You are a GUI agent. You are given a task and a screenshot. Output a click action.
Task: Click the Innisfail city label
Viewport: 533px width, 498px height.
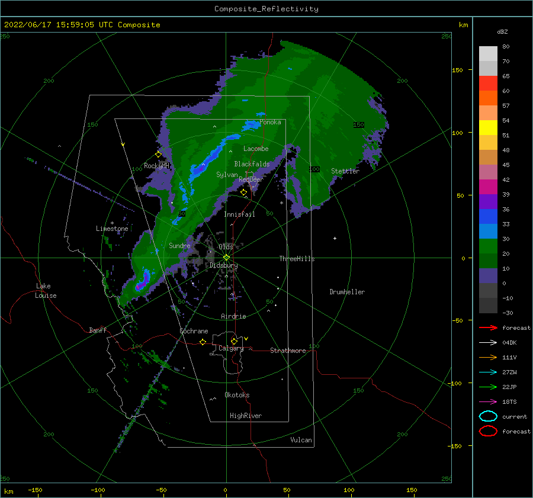(x=239, y=214)
